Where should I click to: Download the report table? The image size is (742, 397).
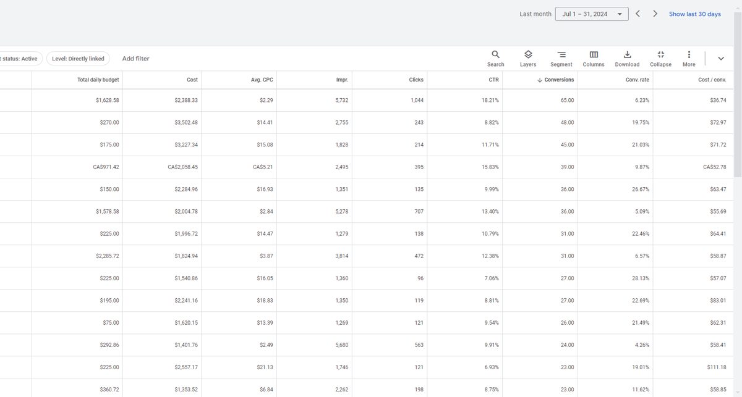(627, 59)
